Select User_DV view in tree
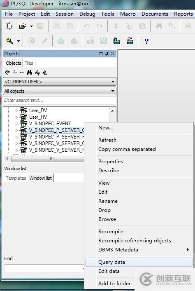Viewport: 195px width, 291px height. pyautogui.click(x=38, y=110)
